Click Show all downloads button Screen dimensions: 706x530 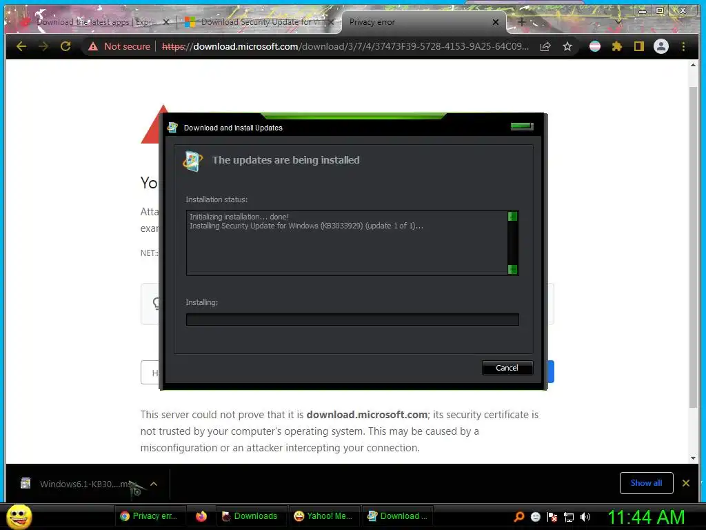point(646,483)
